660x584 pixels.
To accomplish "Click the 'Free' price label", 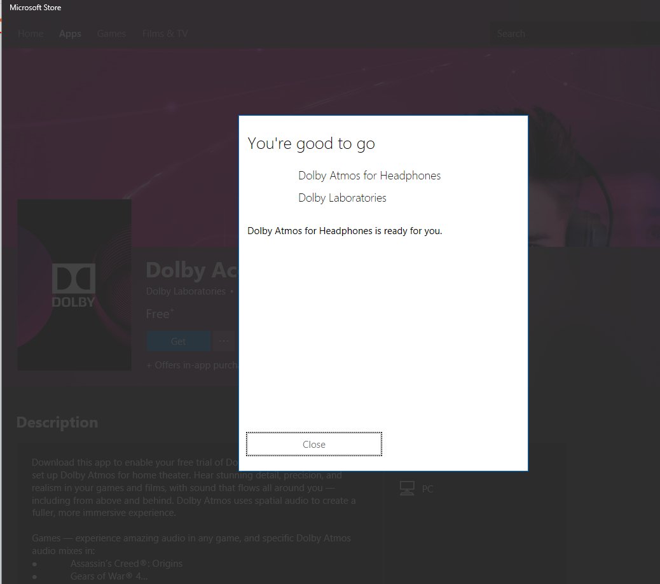I will [x=160, y=314].
